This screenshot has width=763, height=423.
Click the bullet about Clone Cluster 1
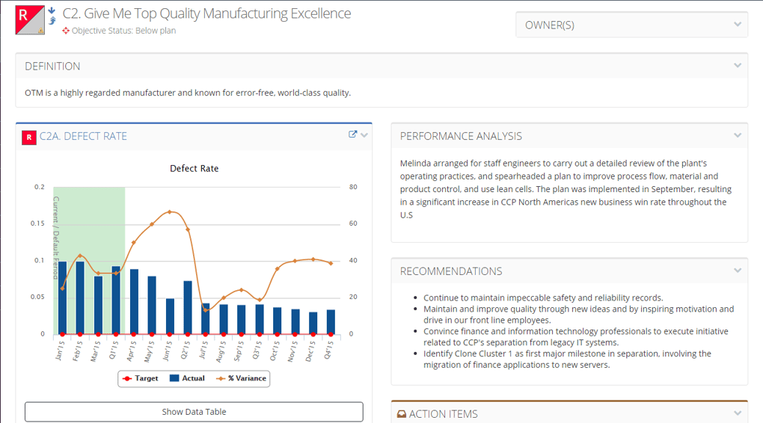point(567,359)
